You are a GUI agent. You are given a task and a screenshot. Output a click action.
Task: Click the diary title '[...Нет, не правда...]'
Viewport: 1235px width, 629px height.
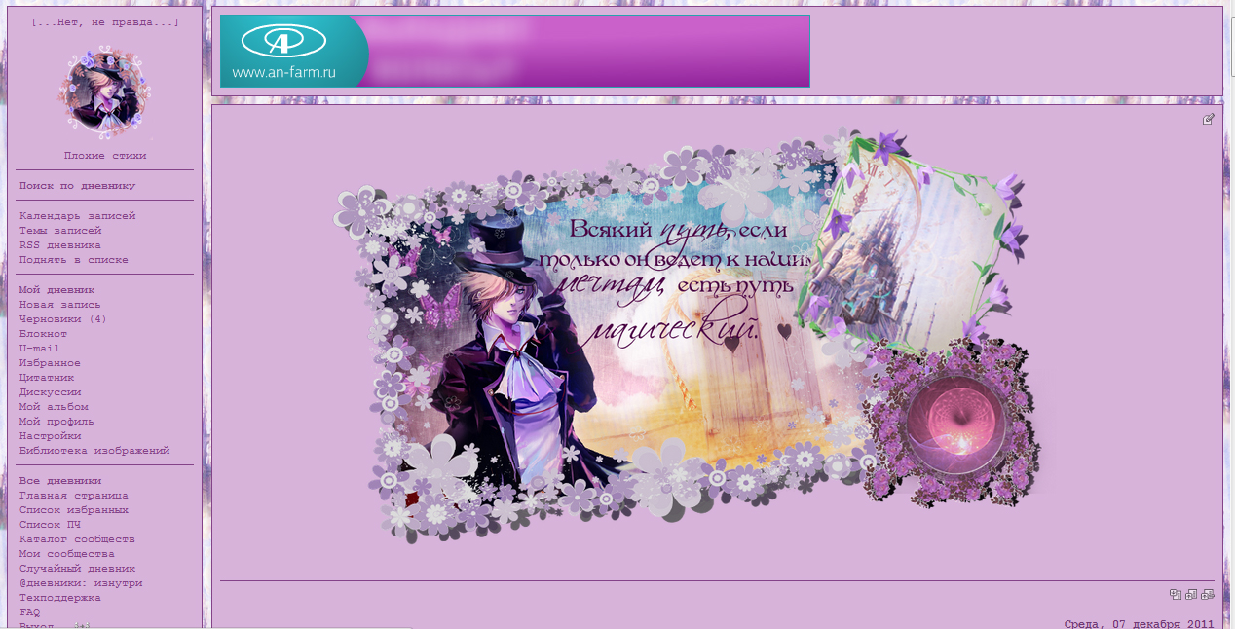[105, 21]
